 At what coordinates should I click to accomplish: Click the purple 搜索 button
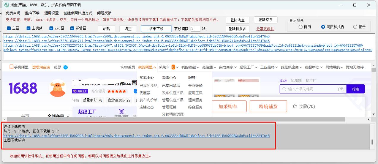(x=355, y=89)
